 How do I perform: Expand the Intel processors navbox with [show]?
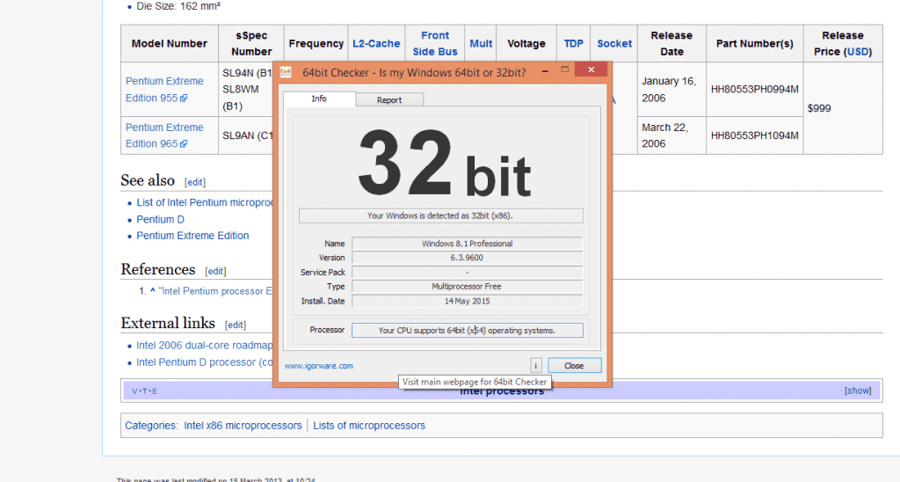click(x=858, y=391)
